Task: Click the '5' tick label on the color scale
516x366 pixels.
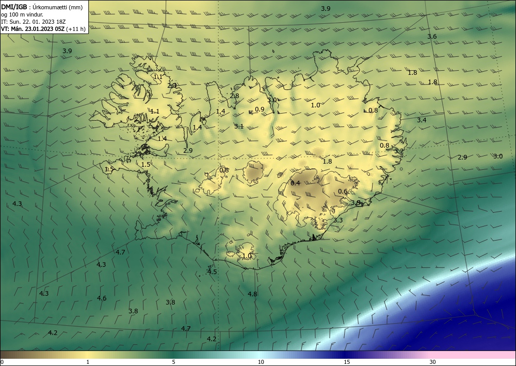Action: click(x=173, y=362)
